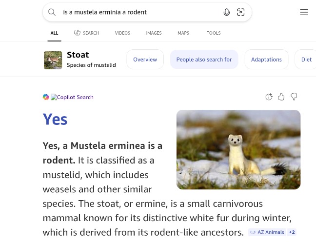The height and width of the screenshot is (244, 316).
Task: Switch to the Images tab
Action: coord(154,33)
